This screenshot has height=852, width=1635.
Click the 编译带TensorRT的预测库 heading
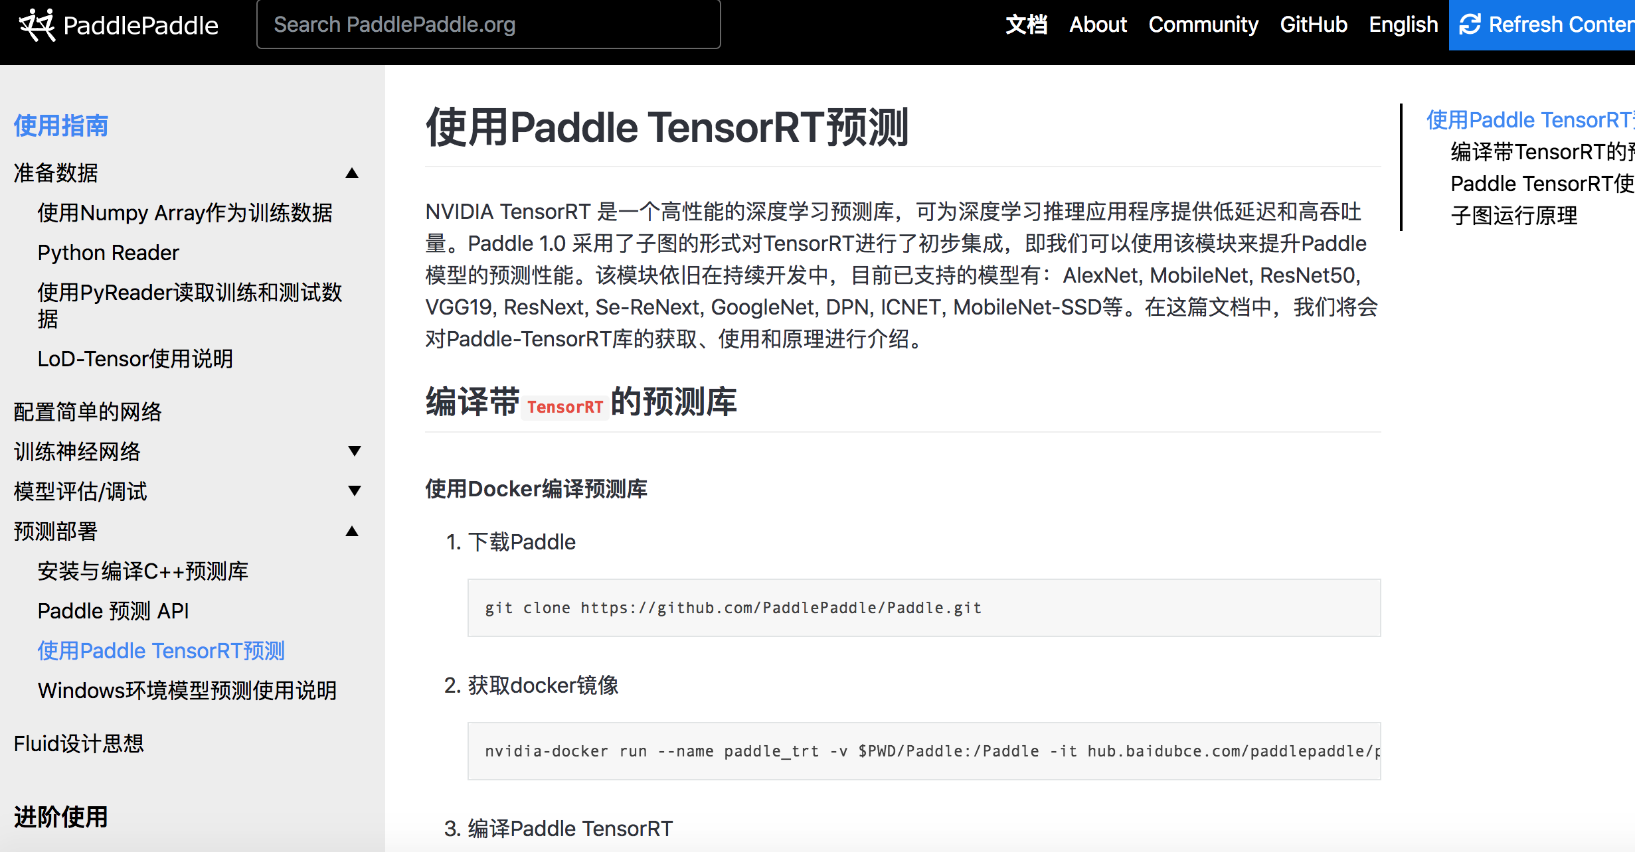click(x=581, y=402)
